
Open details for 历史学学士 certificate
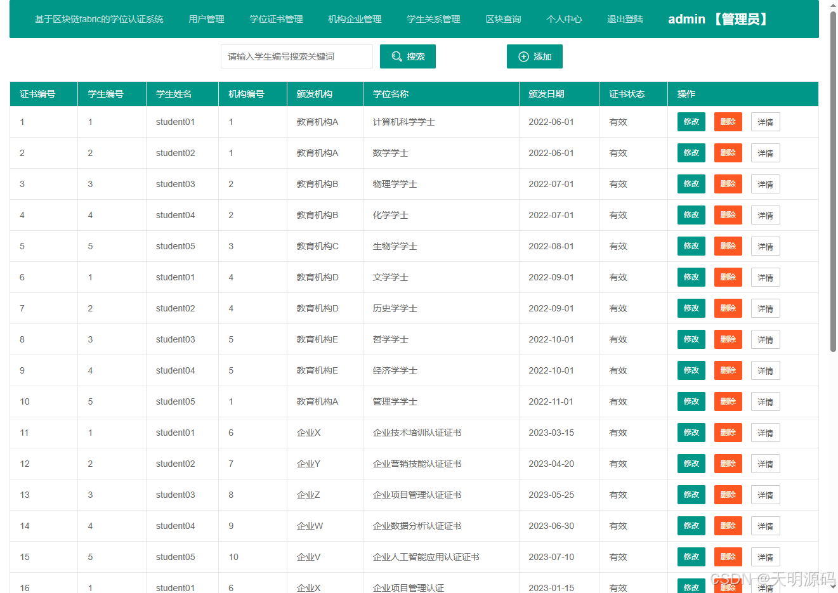[766, 308]
